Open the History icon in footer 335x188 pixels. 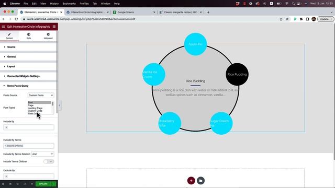point(17,184)
